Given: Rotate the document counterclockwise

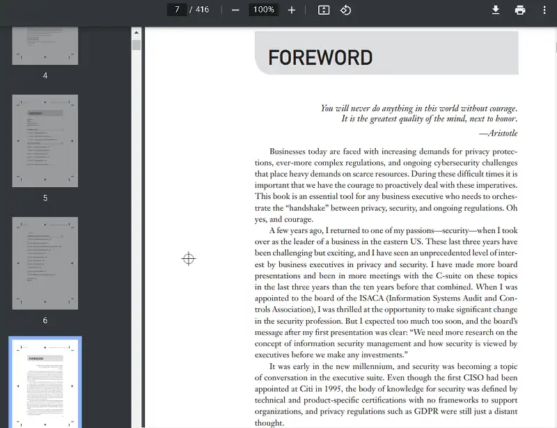Looking at the screenshot, I should coord(345,10).
